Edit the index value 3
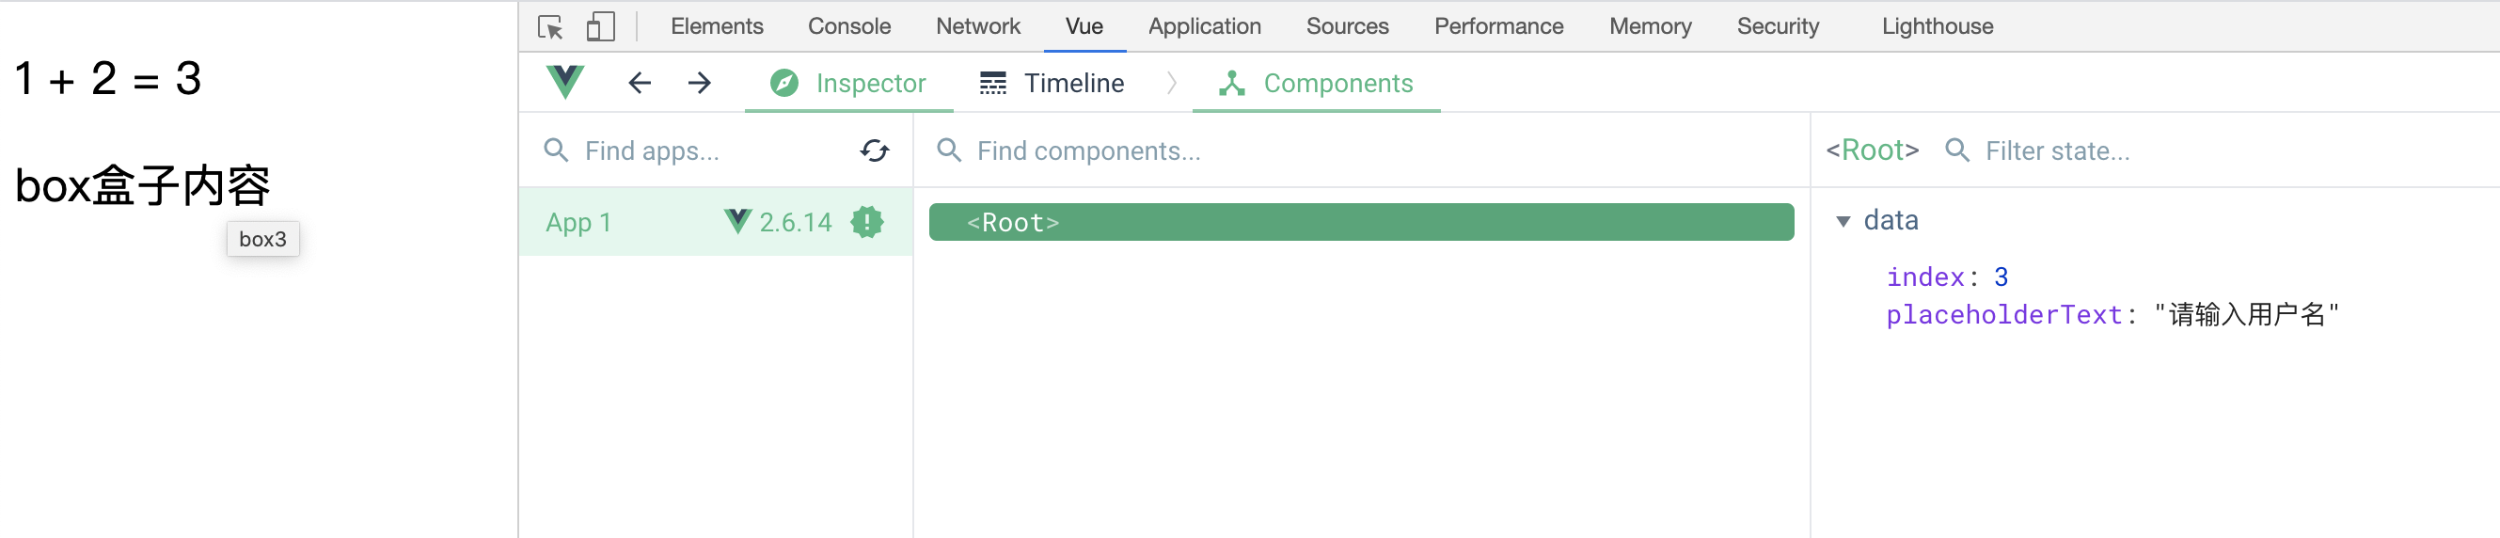The height and width of the screenshot is (538, 2500). tap(2001, 277)
